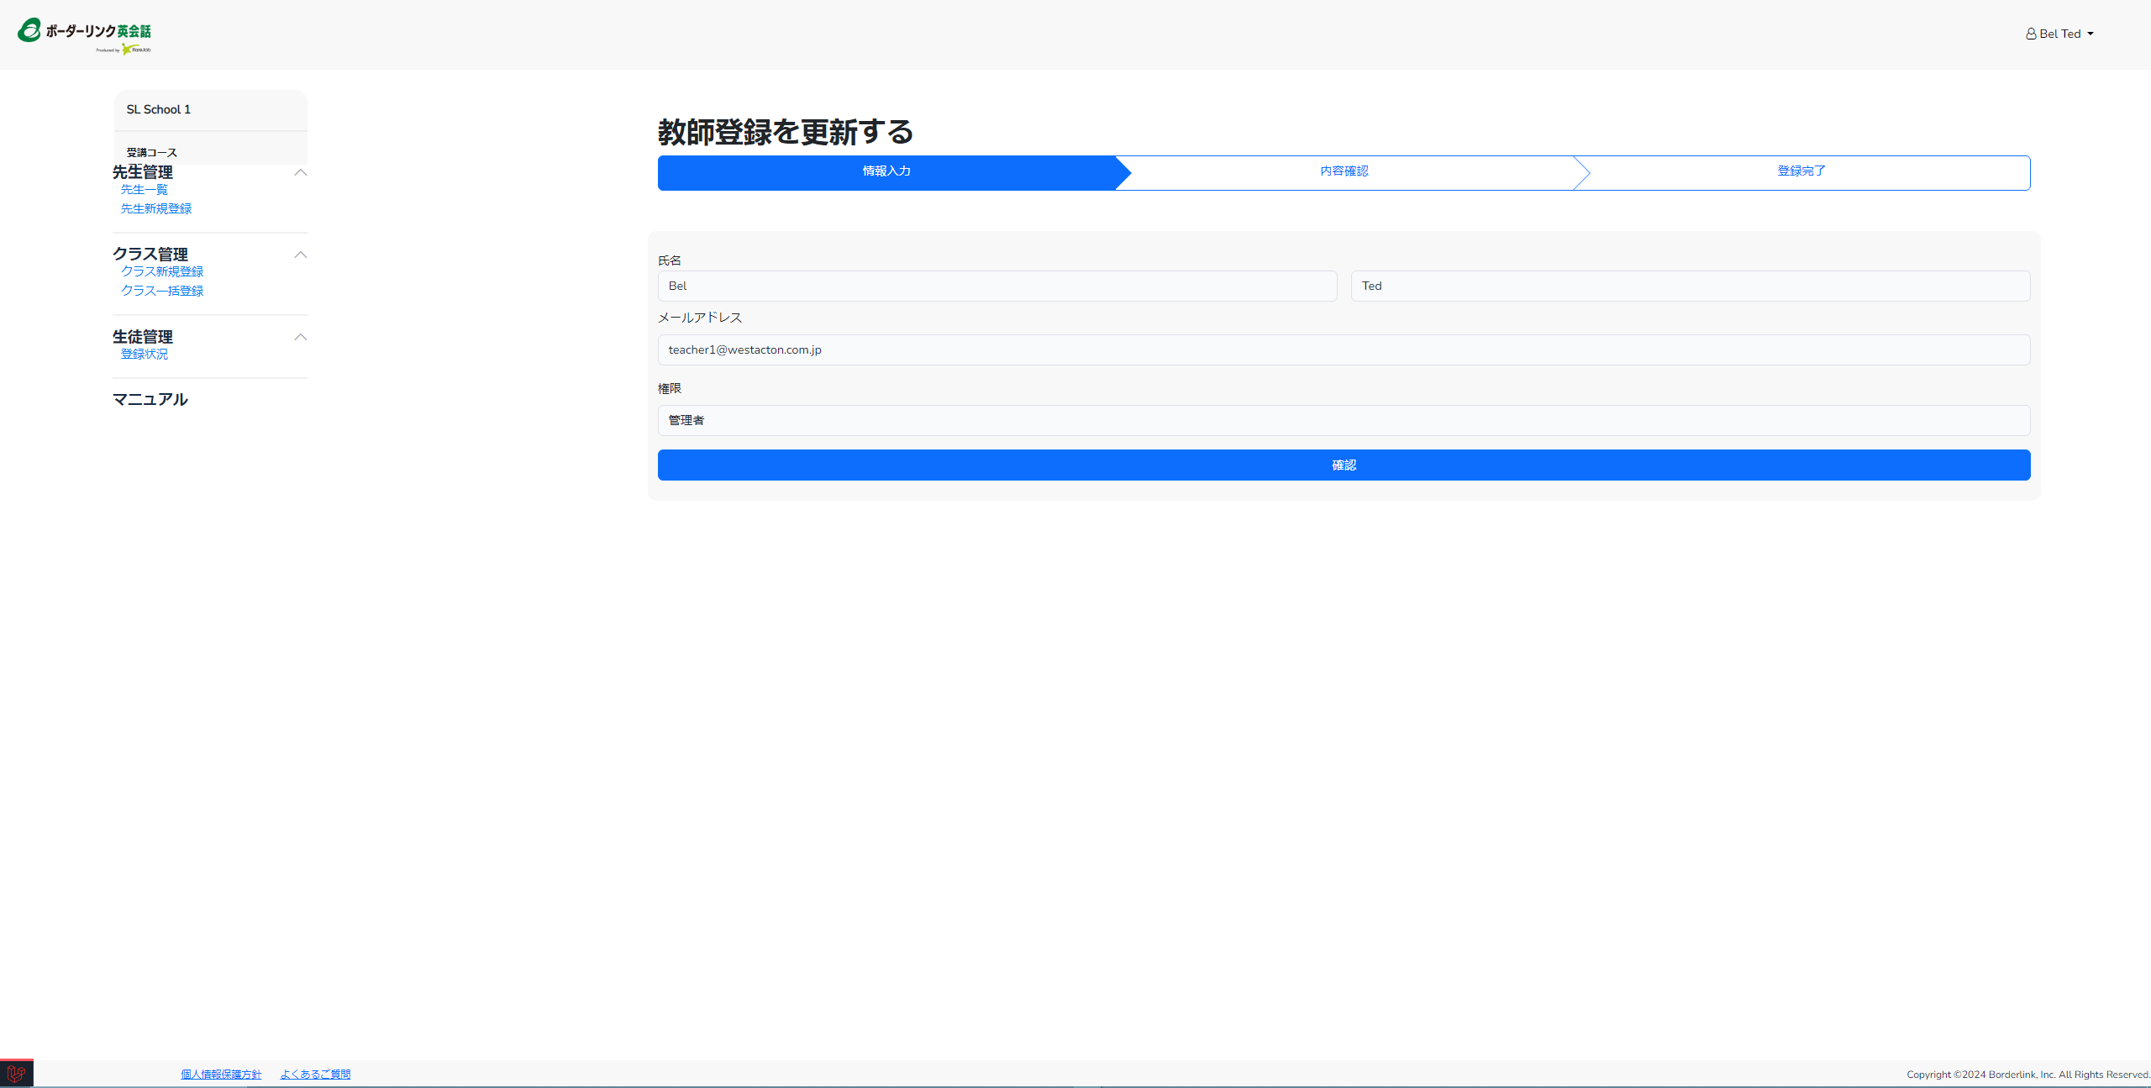Image resolution: width=2151 pixels, height=1088 pixels.
Task: Go to 先生新規登録 page
Action: (156, 209)
